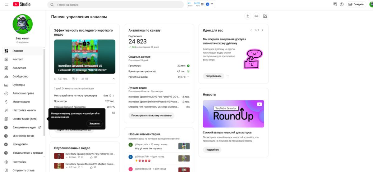
Task: Open the Расчетный доход 59,97 $ row
Action: (159, 77)
